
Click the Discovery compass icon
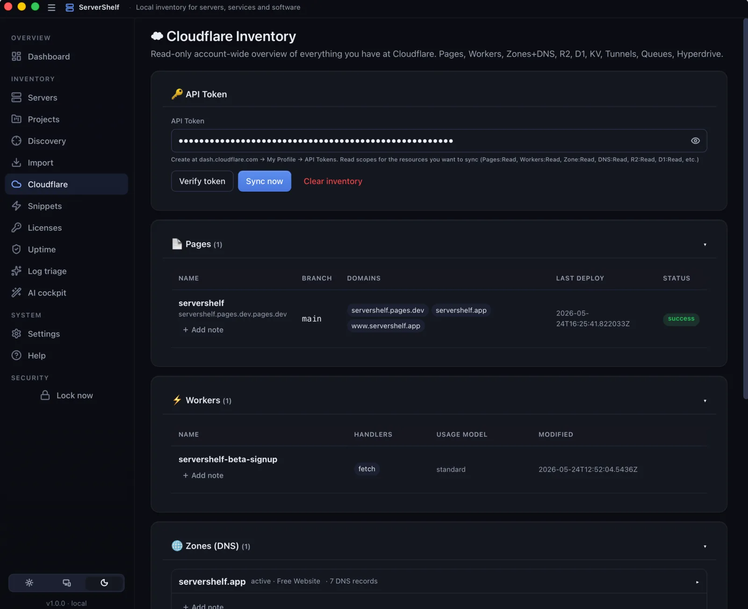pyautogui.click(x=16, y=141)
